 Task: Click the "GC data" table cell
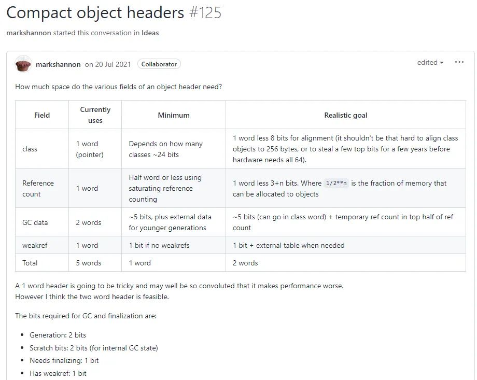click(x=34, y=222)
